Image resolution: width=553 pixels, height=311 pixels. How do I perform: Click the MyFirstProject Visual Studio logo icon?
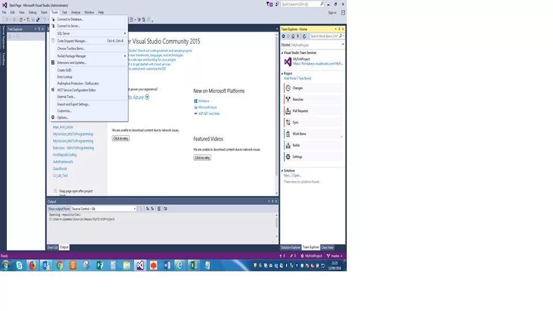[x=288, y=62]
